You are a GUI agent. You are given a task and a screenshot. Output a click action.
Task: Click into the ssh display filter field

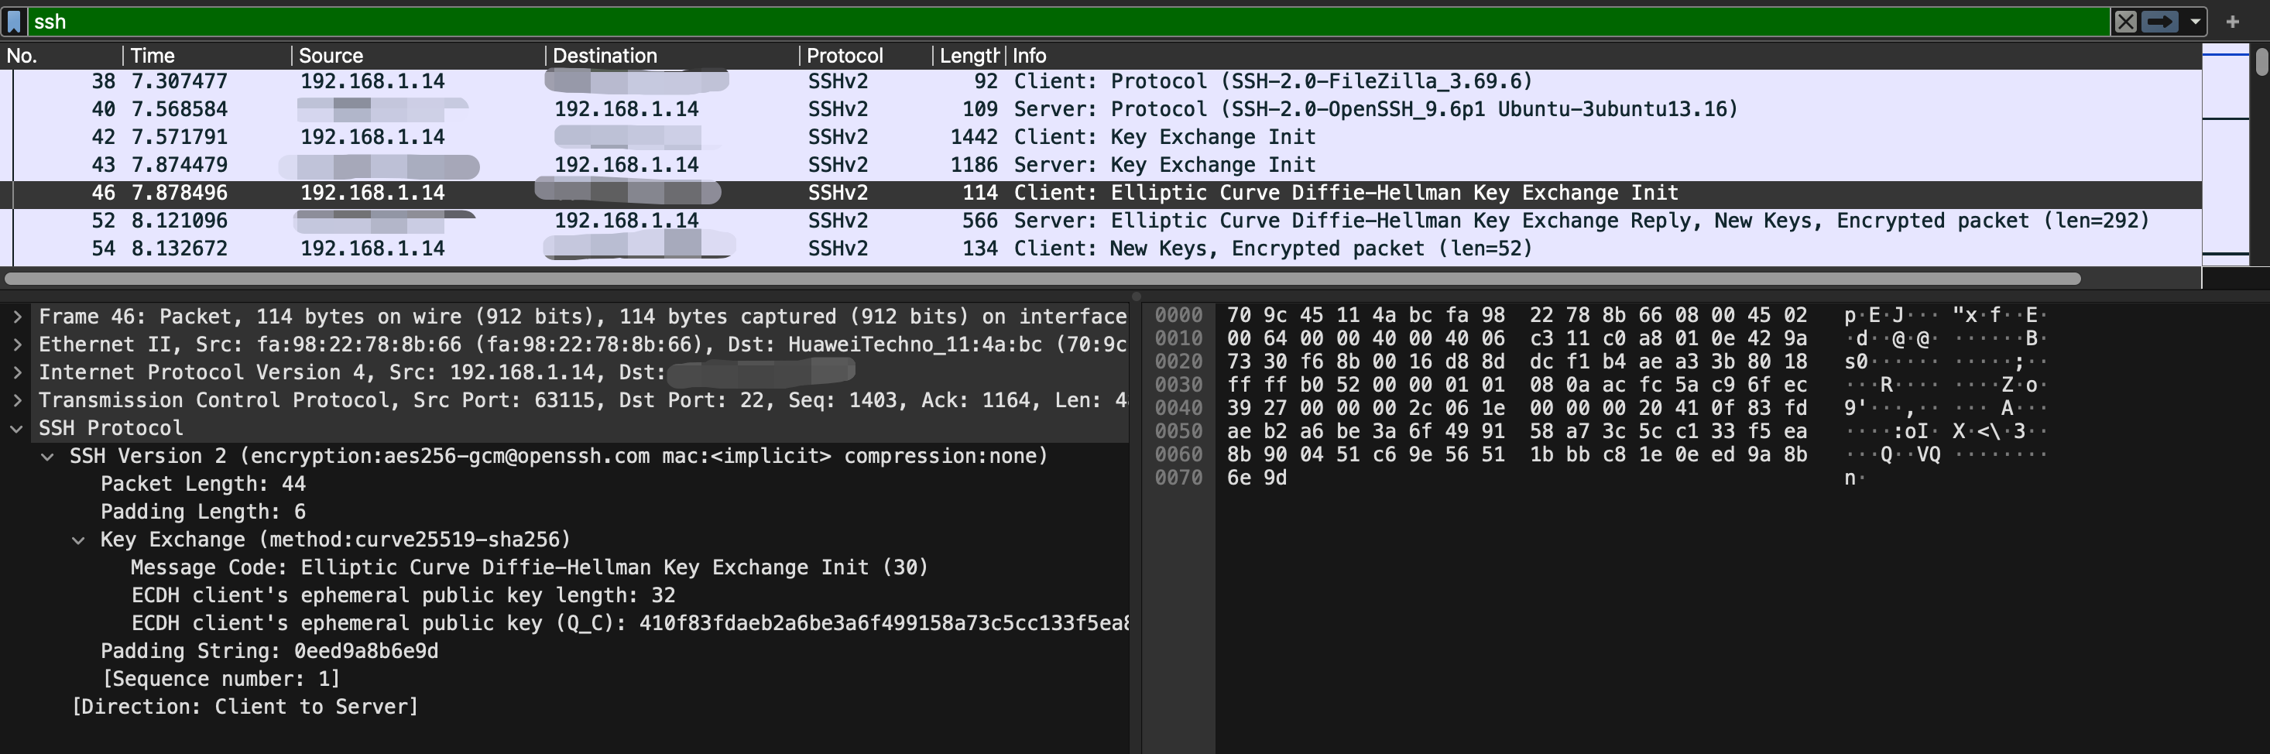1069,21
